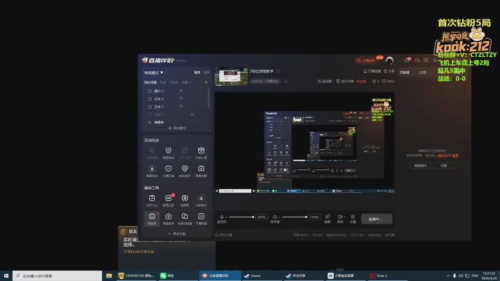This screenshot has height=281, width=500.
Task: Select the 场景 1 tab
Action: 186,82
